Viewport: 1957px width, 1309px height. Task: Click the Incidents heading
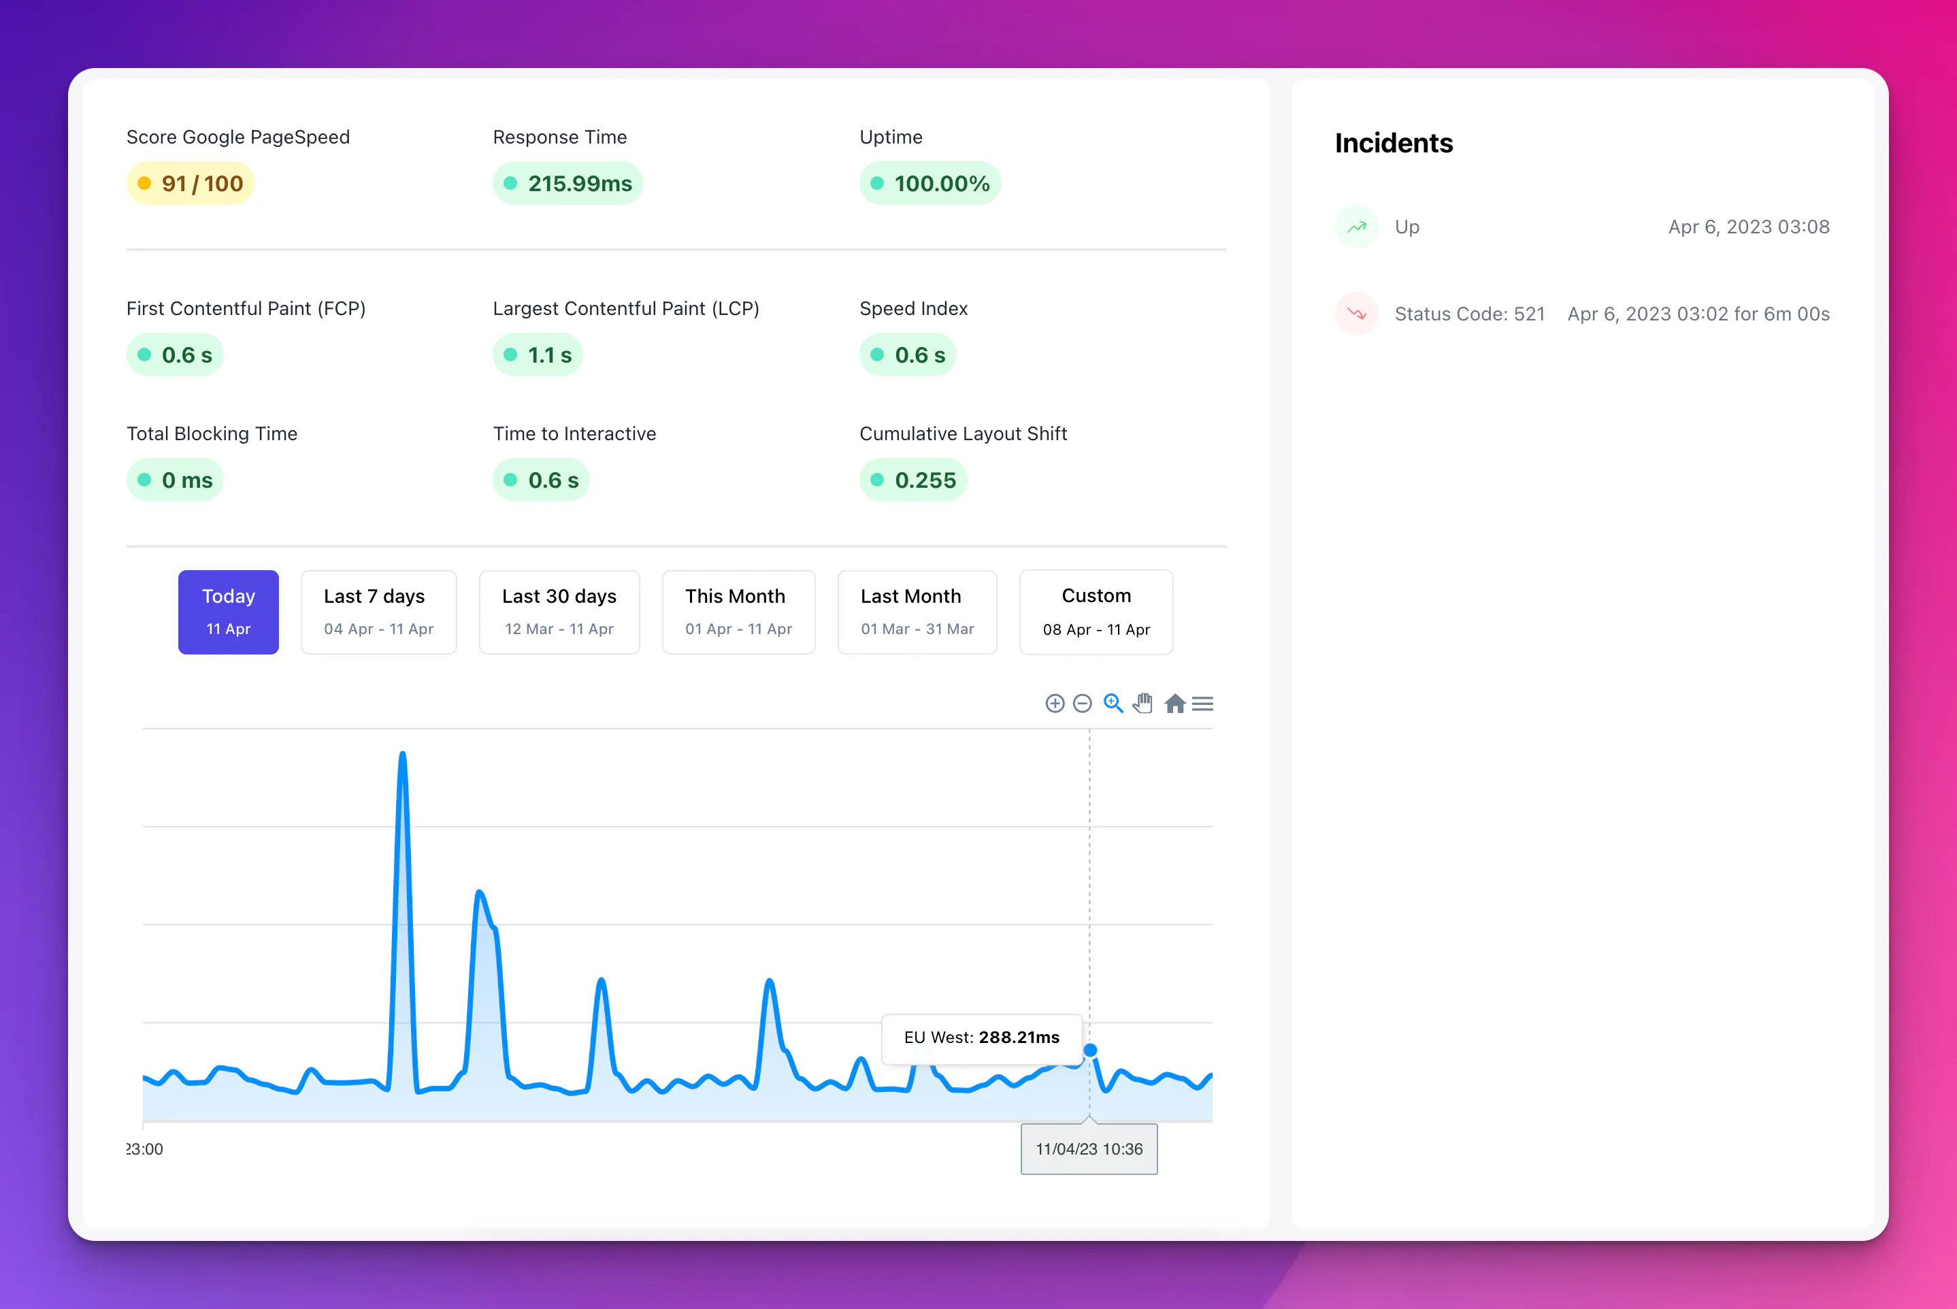(x=1394, y=143)
